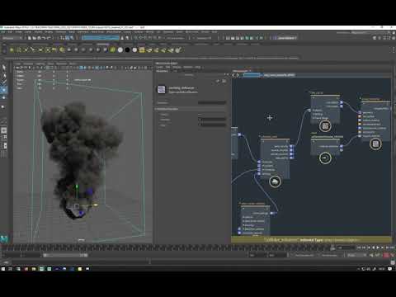Click the yellow status message bar
396x297 pixels.
tap(311, 240)
